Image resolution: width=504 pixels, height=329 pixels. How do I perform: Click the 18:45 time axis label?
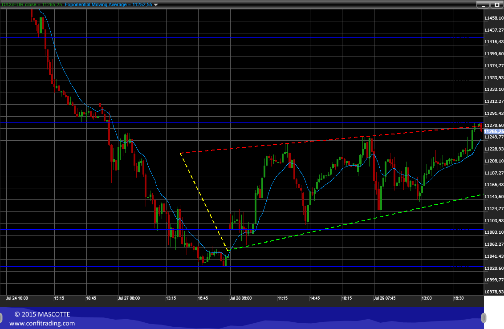click(x=91, y=298)
